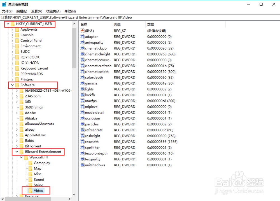Open the 查看(V) menu

tap(37, 11)
